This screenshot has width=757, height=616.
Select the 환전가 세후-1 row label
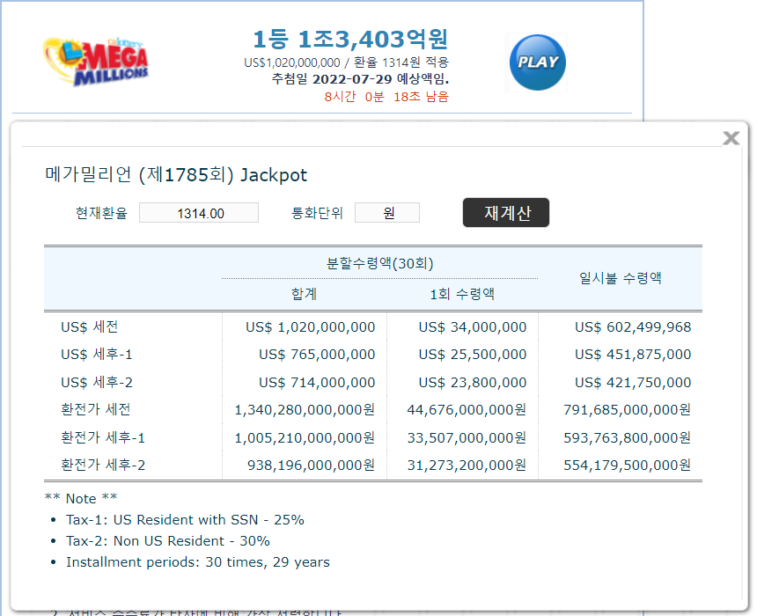click(x=103, y=437)
